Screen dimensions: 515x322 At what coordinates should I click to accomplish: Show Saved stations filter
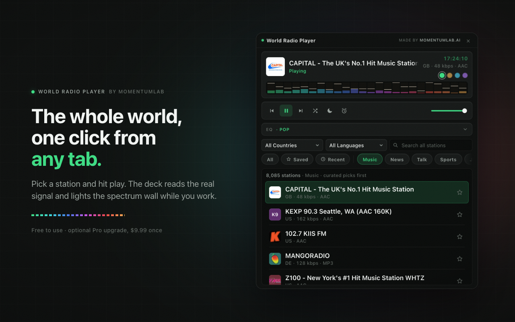click(297, 159)
